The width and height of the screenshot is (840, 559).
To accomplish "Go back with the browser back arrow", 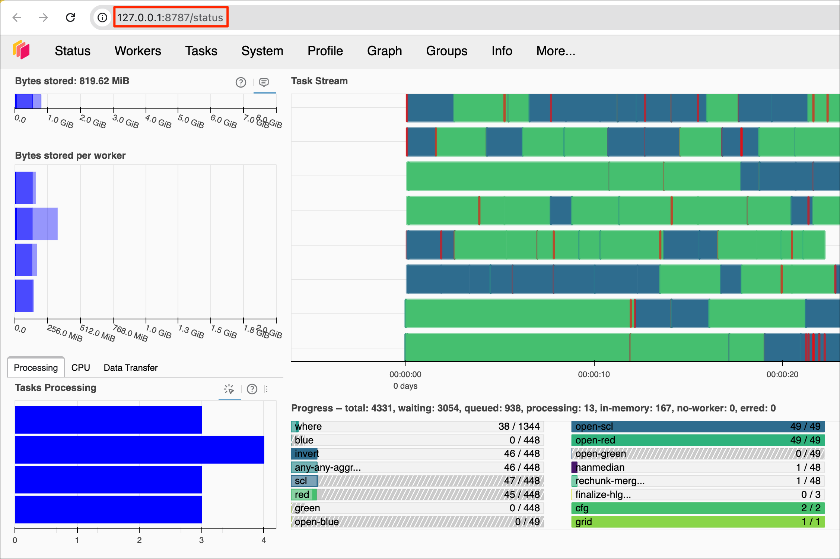I will (x=17, y=18).
